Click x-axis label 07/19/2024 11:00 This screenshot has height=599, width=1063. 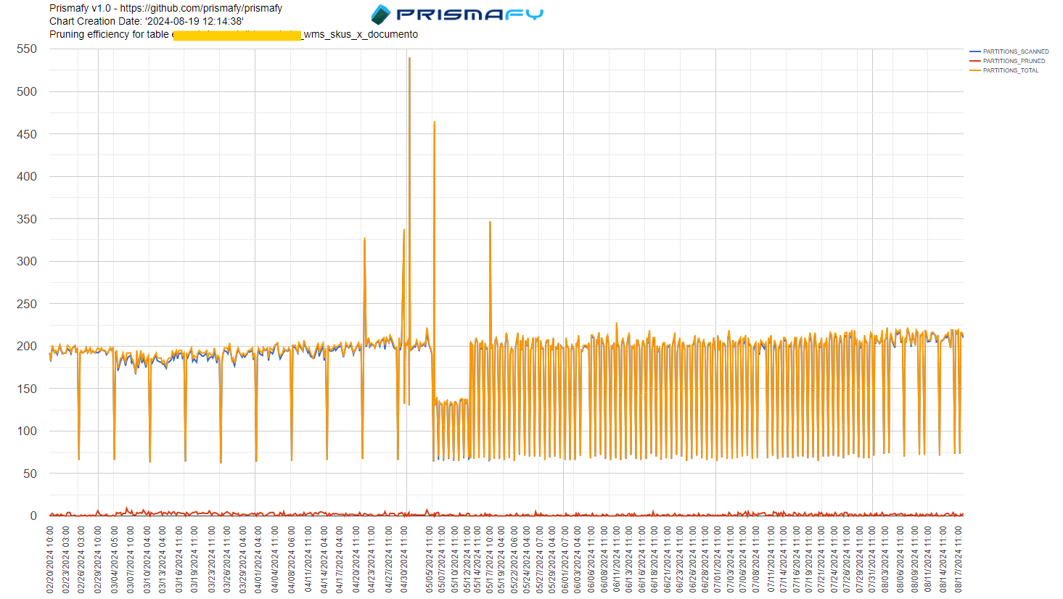click(808, 560)
